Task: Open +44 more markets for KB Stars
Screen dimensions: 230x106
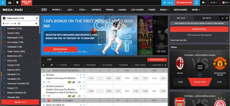Action: click(79, 82)
